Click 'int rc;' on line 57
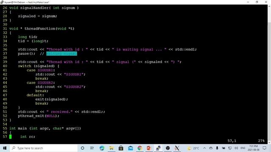271x152 pixels. pos(28,137)
